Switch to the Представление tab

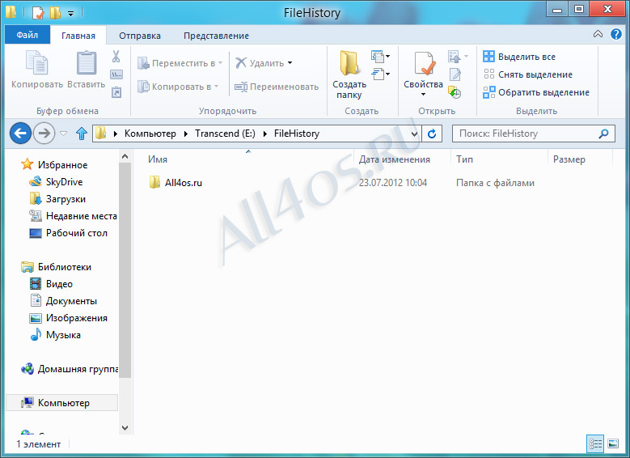pyautogui.click(x=216, y=36)
